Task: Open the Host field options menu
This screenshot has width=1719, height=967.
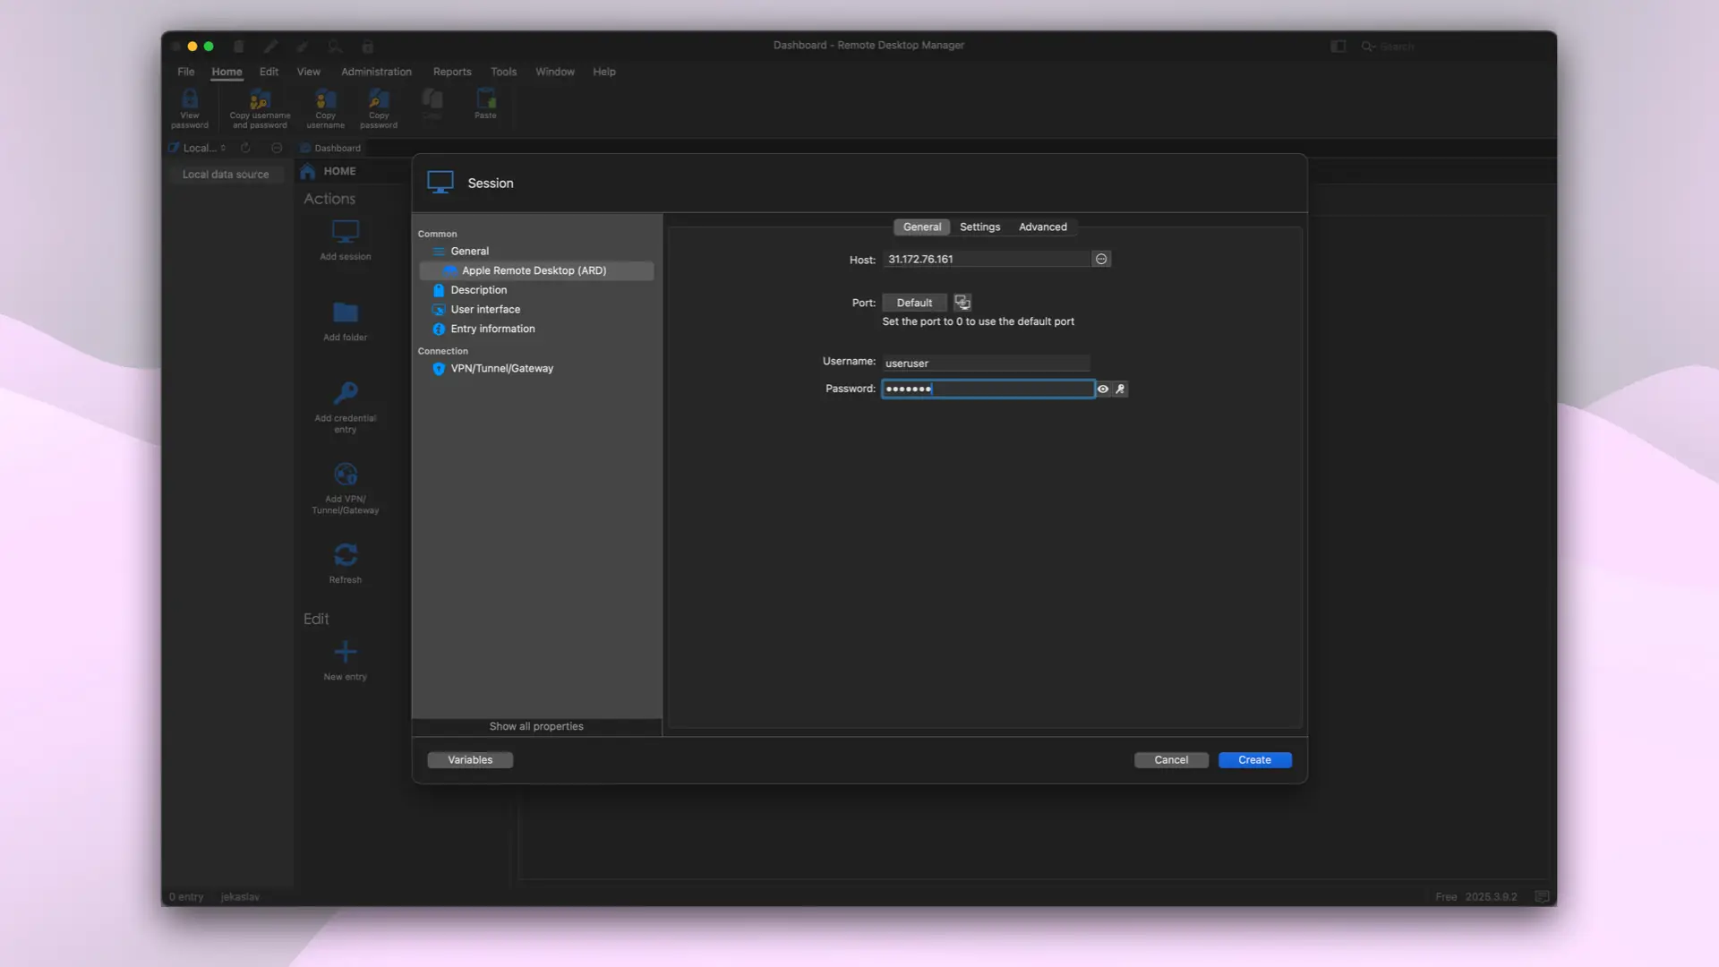Action: (x=1100, y=259)
